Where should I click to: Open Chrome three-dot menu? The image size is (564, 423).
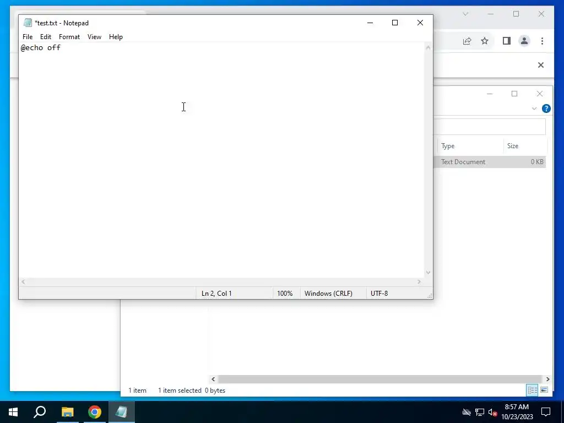click(x=542, y=41)
